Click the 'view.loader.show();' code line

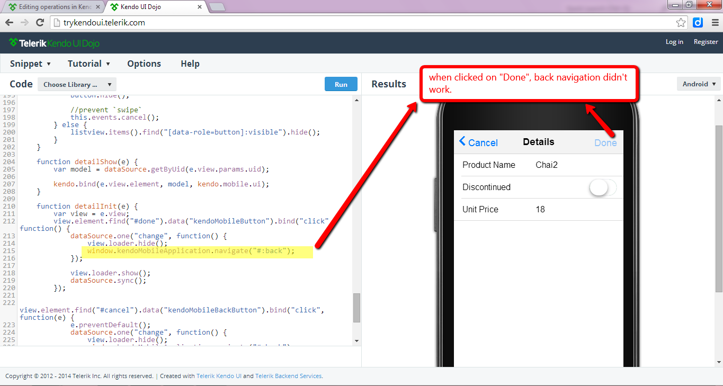click(111, 273)
